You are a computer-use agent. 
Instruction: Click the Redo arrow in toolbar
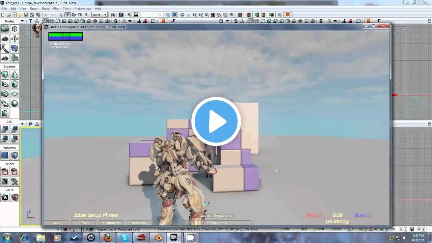pyautogui.click(x=53, y=15)
